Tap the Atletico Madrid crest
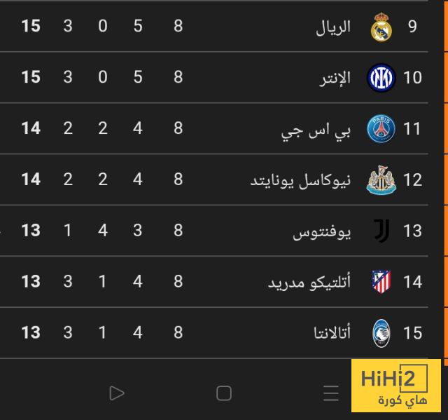This screenshot has height=420, width=448. coord(381,282)
